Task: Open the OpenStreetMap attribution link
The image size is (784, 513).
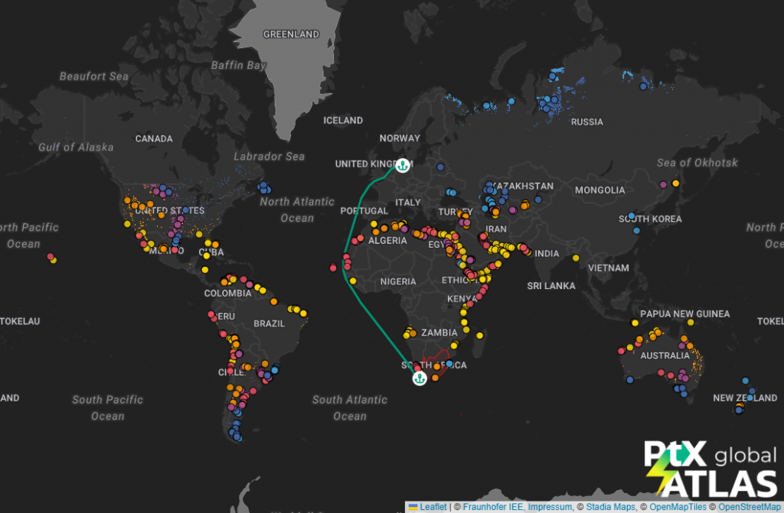Action: 749,507
